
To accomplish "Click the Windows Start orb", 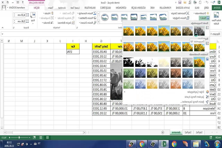I will pos(217,144).
